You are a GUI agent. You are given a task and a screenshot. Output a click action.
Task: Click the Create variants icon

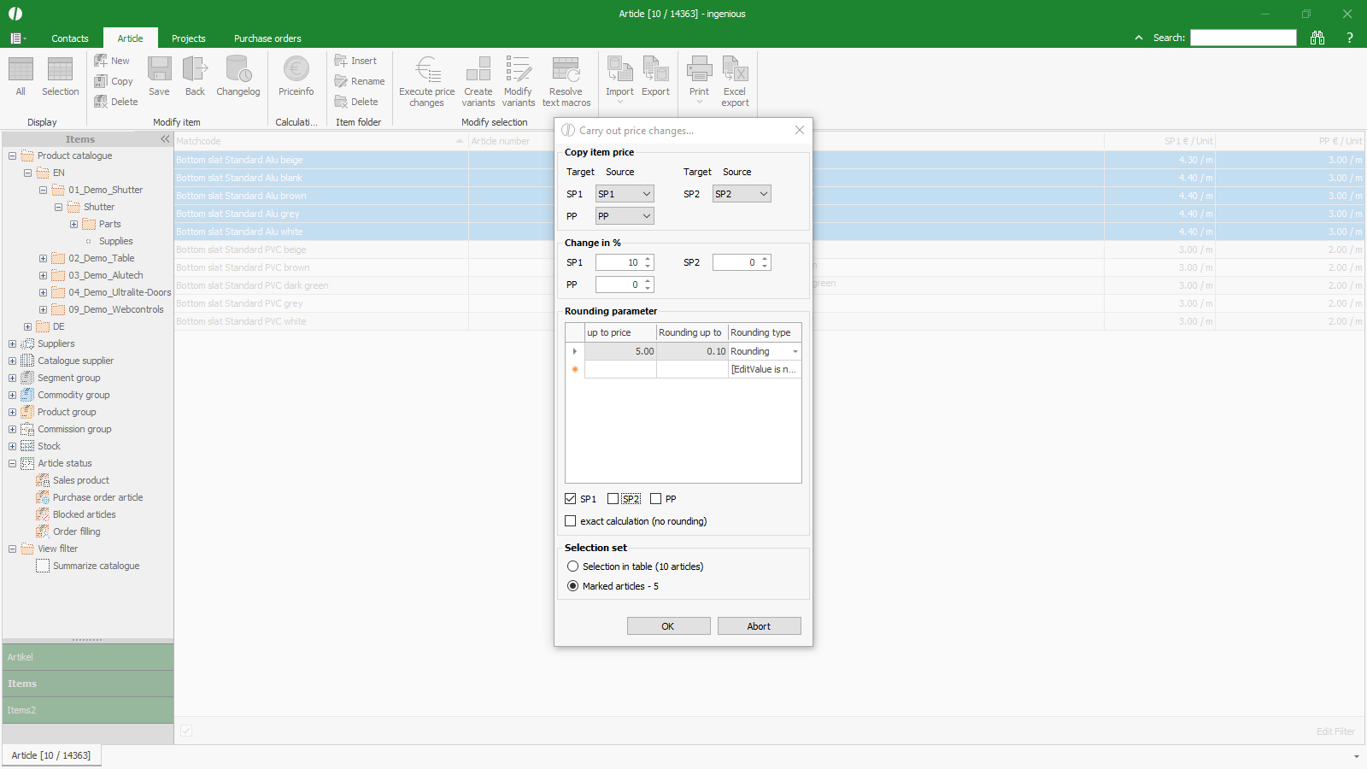(478, 70)
